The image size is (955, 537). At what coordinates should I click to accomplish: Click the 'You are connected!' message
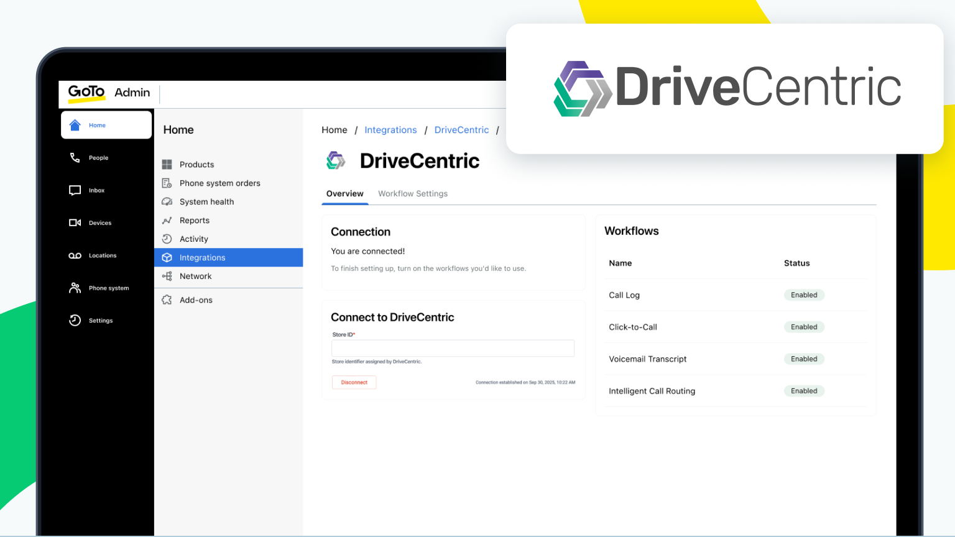click(x=368, y=251)
